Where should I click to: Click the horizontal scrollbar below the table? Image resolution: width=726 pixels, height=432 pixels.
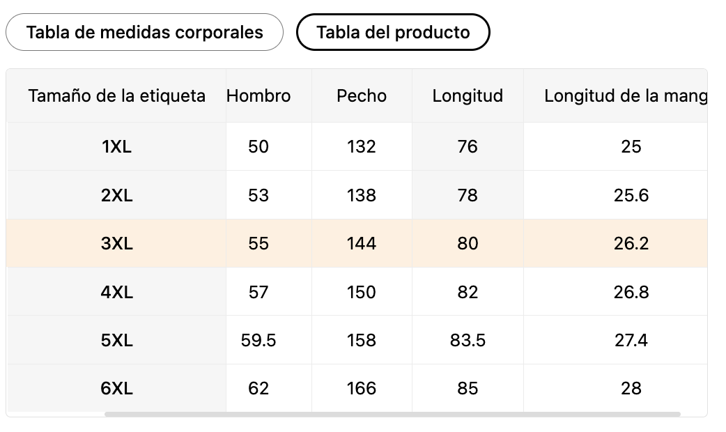[392, 414]
